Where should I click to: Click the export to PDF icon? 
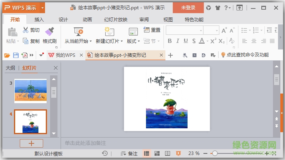coord(24,55)
